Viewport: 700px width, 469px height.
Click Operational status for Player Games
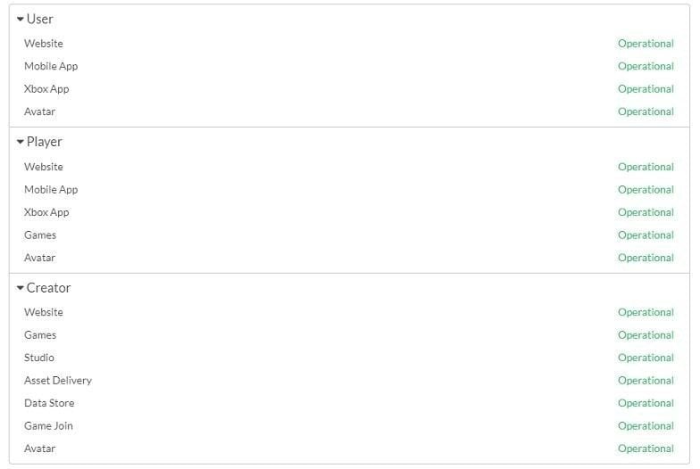(646, 235)
